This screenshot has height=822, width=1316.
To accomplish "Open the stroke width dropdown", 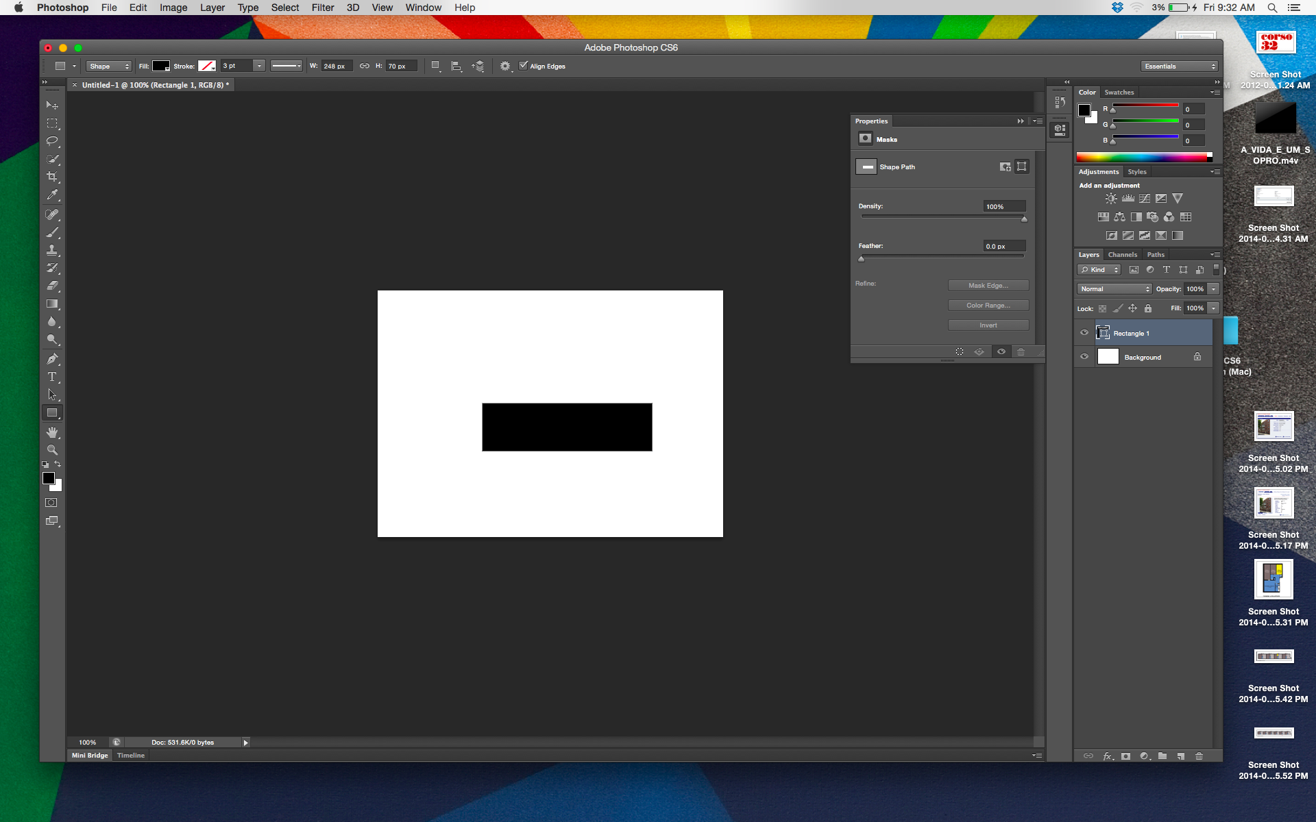I will (259, 66).
